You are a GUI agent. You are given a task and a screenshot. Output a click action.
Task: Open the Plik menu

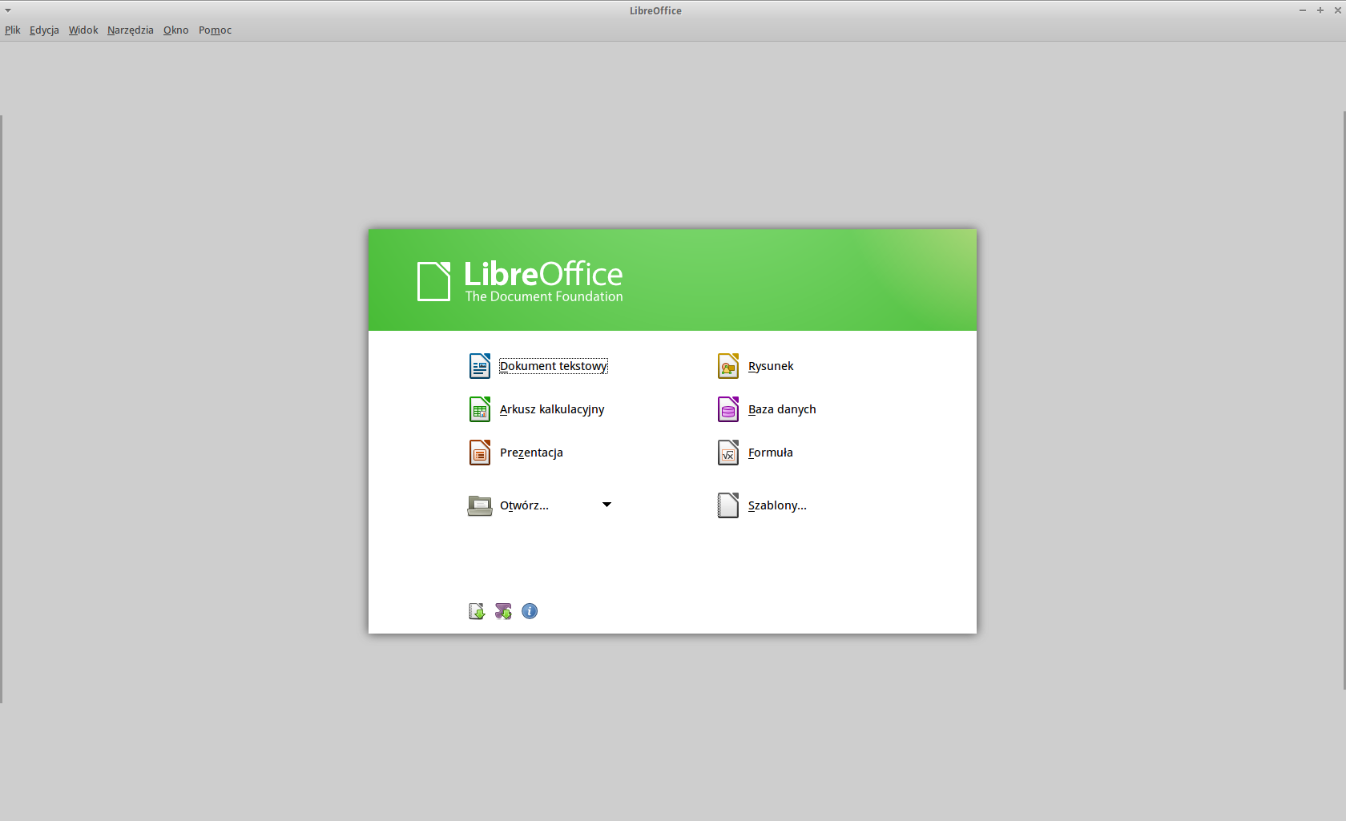(x=13, y=30)
